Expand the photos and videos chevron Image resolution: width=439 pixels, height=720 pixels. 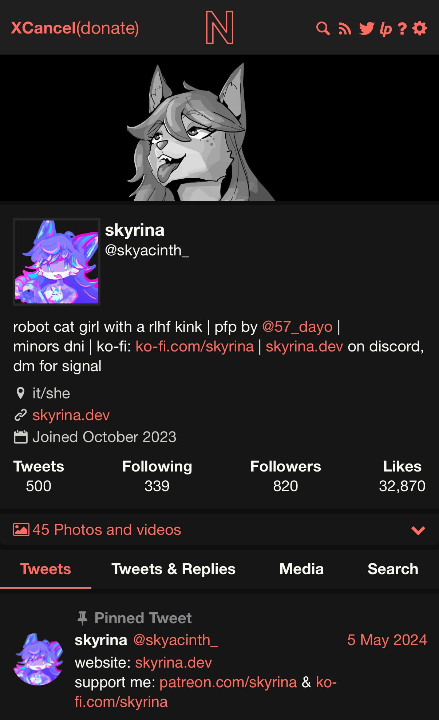(418, 530)
